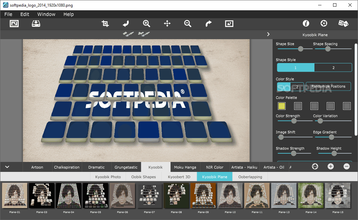This screenshot has height=220, width=358.
Task: Select the crop tool
Action: coord(105,24)
